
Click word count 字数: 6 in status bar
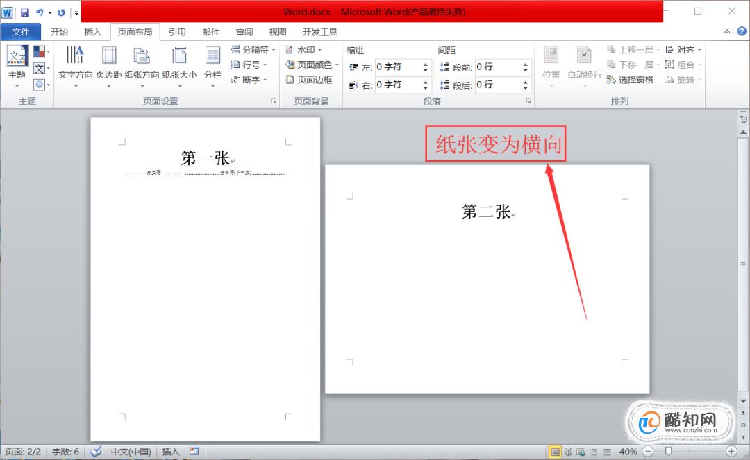65,452
